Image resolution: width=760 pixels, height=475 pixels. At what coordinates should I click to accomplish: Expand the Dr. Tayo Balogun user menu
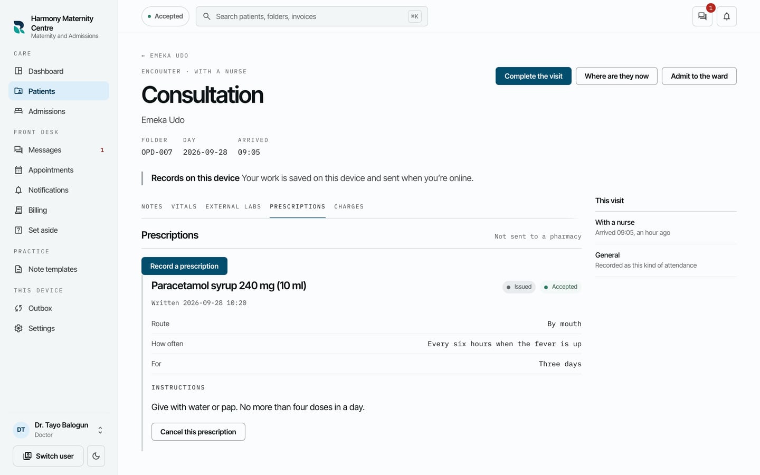[58, 430]
